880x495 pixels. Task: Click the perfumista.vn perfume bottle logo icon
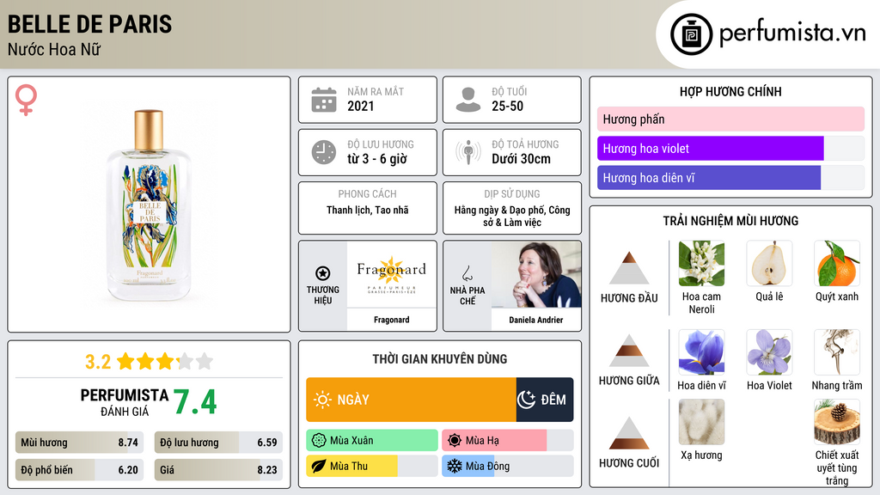tap(691, 34)
